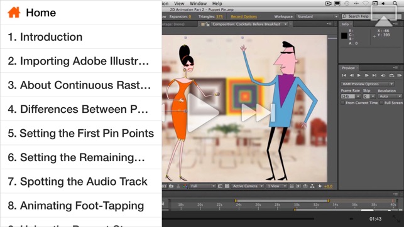This screenshot has width=404, height=227.
Task: Click Last Frame button in Preview panel
Action: click(374, 75)
